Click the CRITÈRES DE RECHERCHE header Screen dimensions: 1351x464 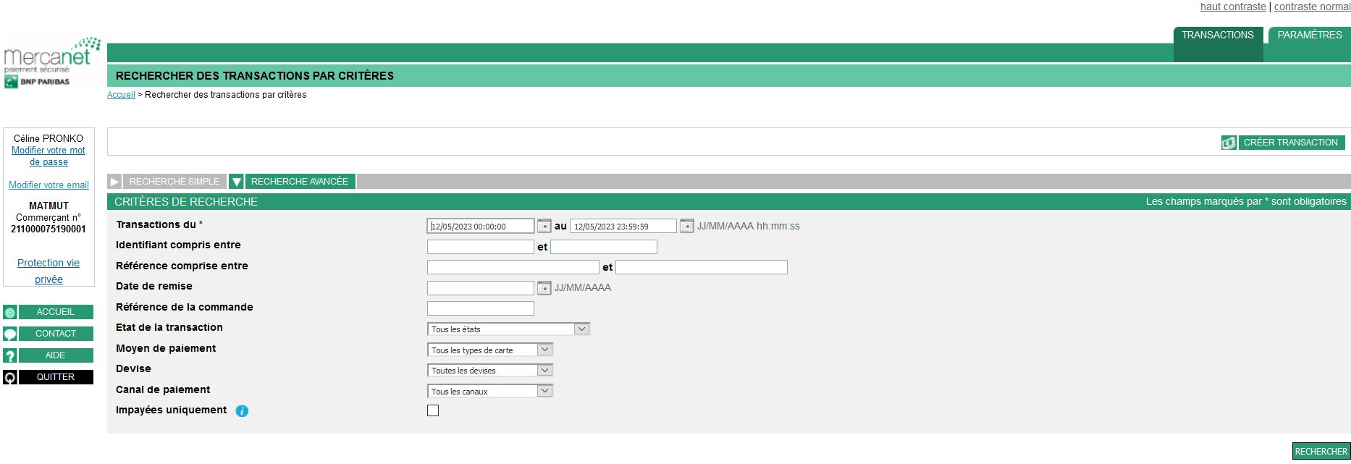(186, 202)
